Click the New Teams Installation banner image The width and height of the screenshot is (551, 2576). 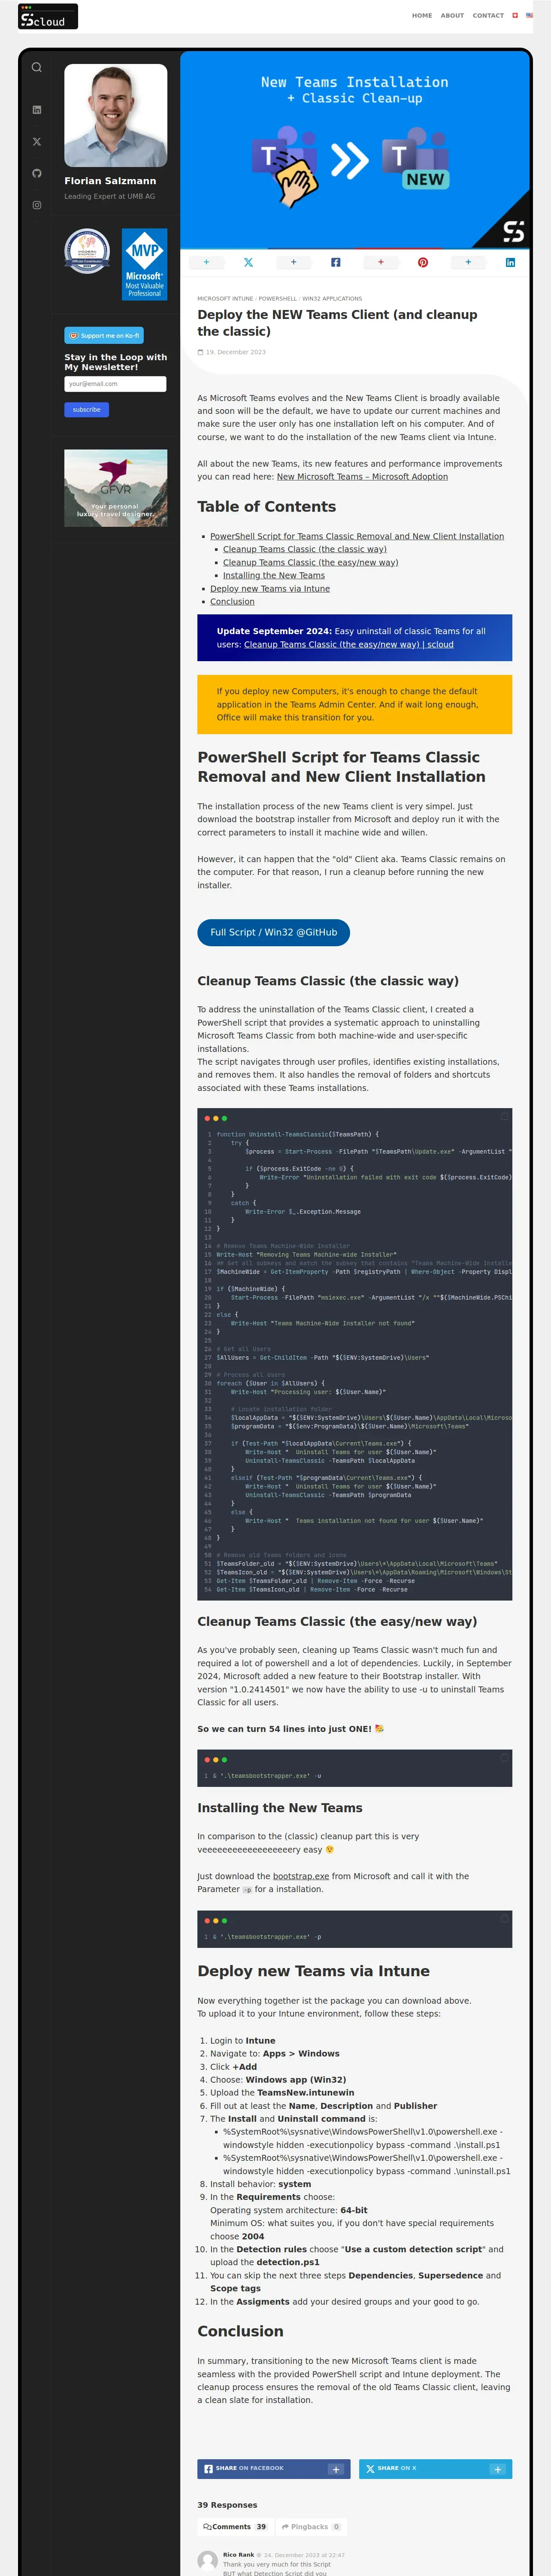tap(355, 149)
